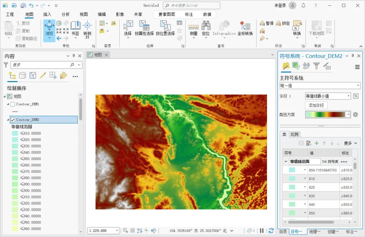
Task: Open the 主符号系统 唯一值 dropdown
Action: 320,86
